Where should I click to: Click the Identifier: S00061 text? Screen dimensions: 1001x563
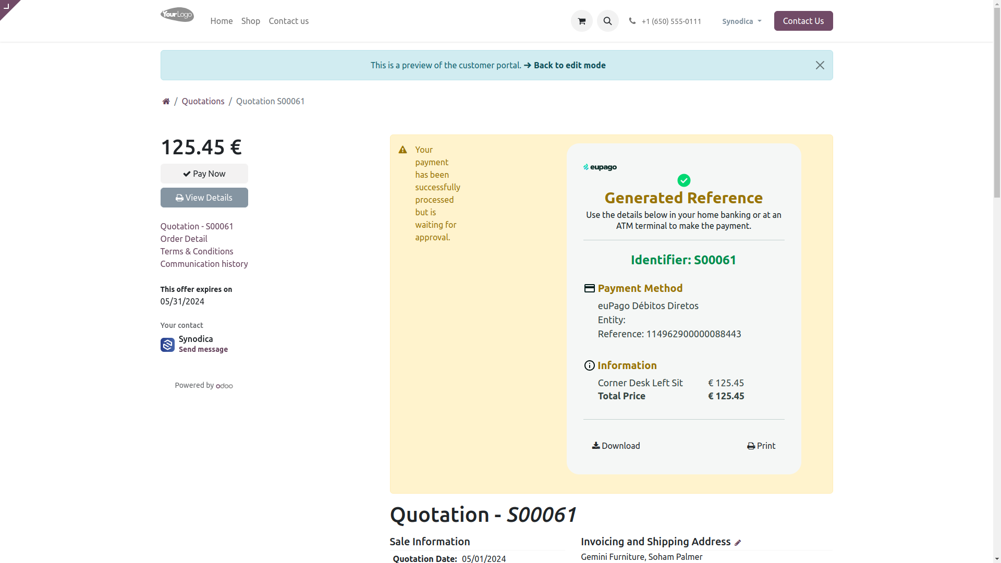(x=684, y=260)
